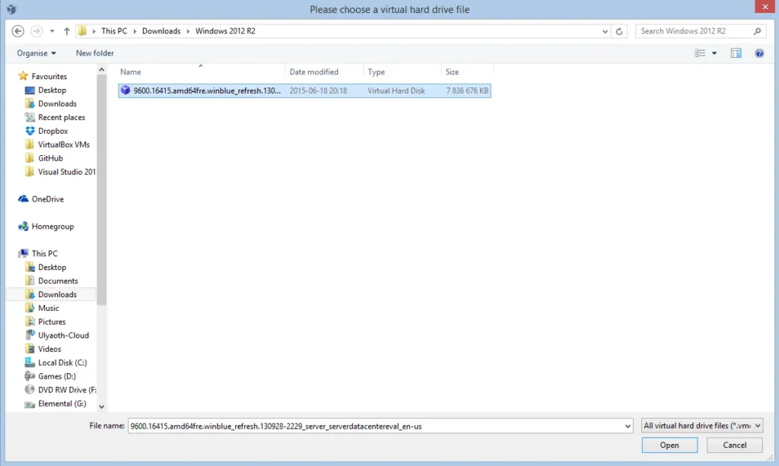Click the Refresh icon beside address bar
The width and height of the screenshot is (779, 466).
pyautogui.click(x=620, y=31)
